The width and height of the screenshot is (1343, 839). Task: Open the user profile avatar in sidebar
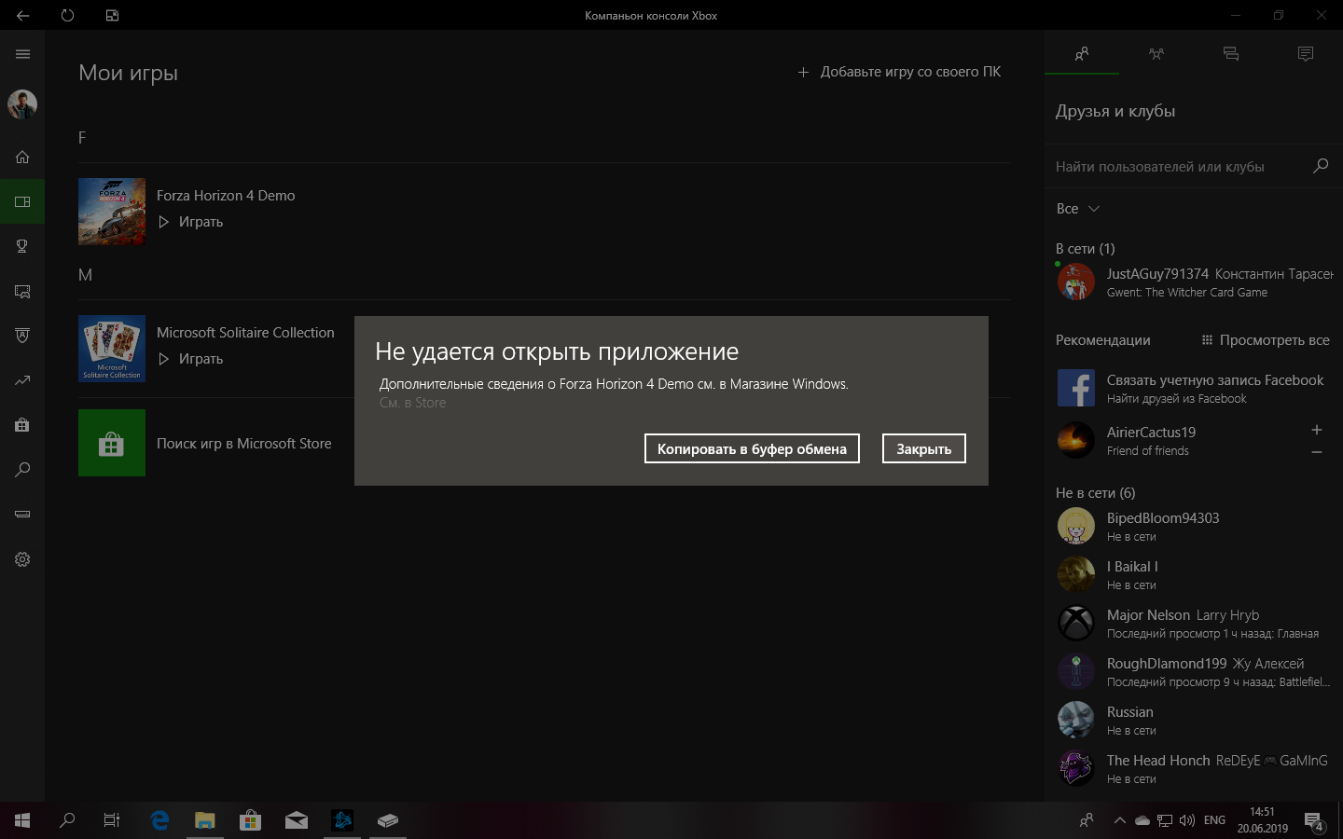[x=22, y=103]
